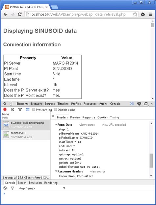Switch to the Console panel tab

[x=115, y=104]
